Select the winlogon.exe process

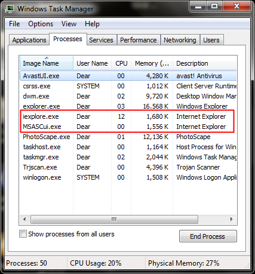[x=128, y=177]
